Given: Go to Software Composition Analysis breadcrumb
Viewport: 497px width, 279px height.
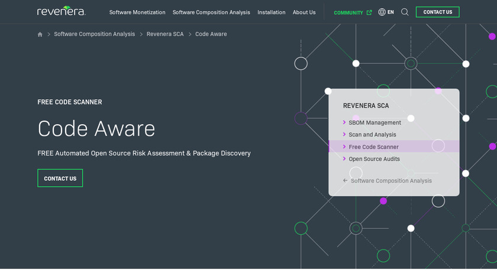Looking at the screenshot, I should tap(95, 34).
